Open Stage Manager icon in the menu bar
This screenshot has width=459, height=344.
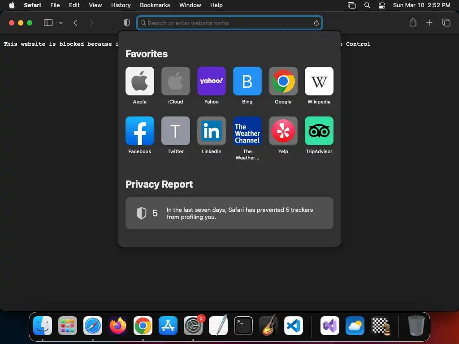pyautogui.click(x=351, y=5)
